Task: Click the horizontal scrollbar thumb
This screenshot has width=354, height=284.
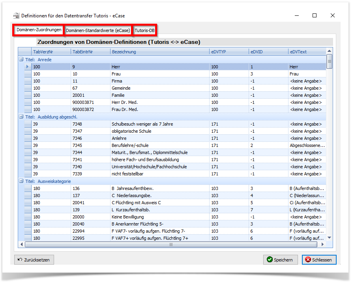Action: pos(171,244)
